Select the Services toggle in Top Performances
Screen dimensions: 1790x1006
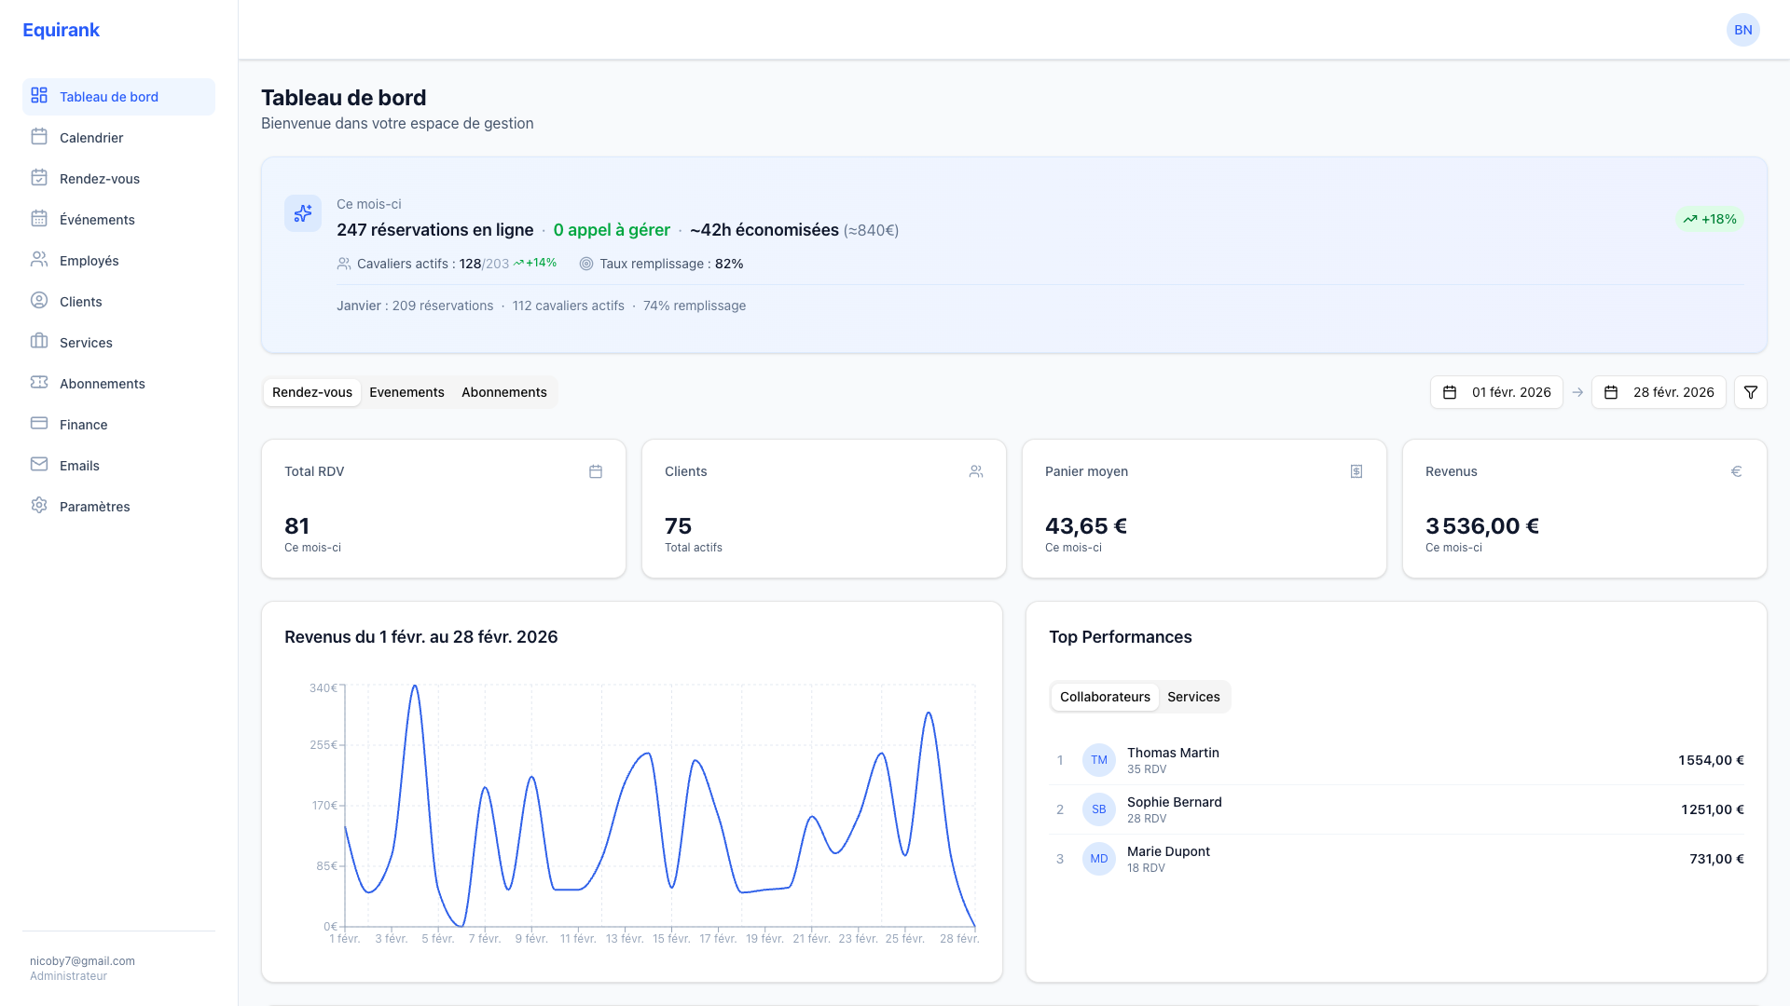pos(1193,697)
